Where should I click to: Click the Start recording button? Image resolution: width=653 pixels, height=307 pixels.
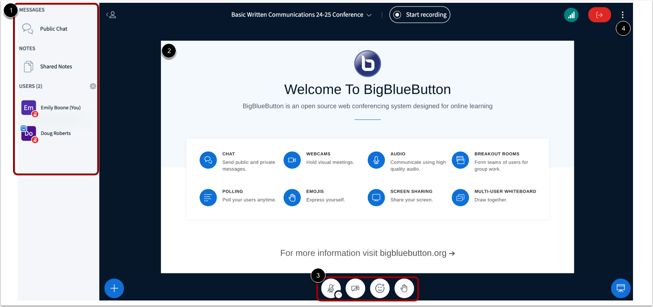coord(420,14)
